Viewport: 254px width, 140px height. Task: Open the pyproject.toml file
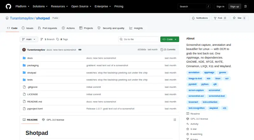tap(35, 108)
